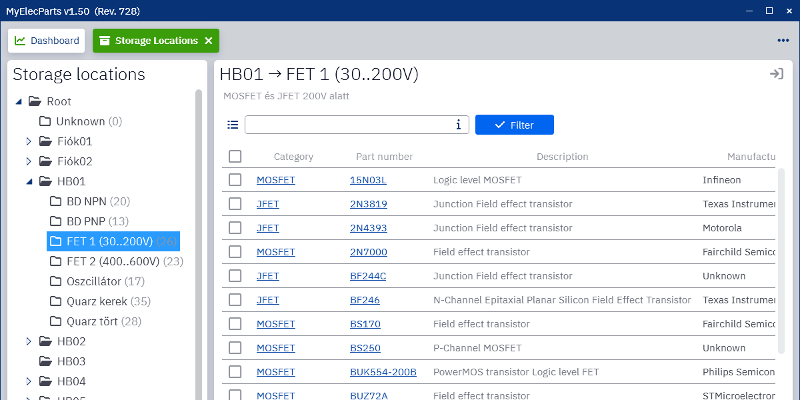Tick the select-all checkbox in the table header

[235, 157]
